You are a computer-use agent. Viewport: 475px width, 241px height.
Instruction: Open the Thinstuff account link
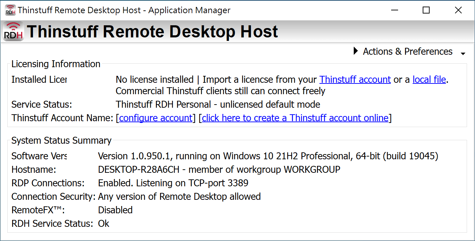pyautogui.click(x=355, y=80)
